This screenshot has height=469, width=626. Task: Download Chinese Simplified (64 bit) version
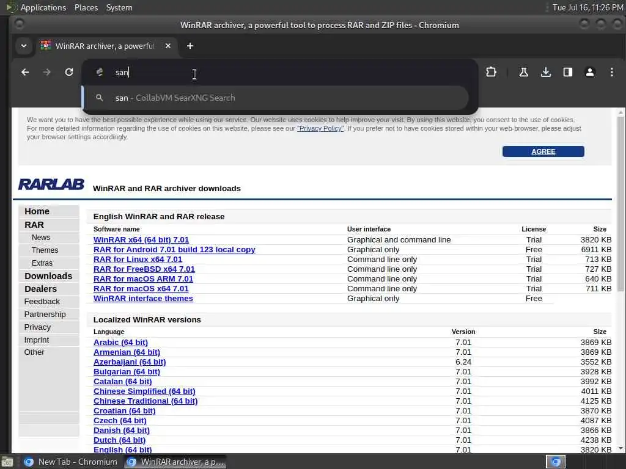[x=144, y=391]
